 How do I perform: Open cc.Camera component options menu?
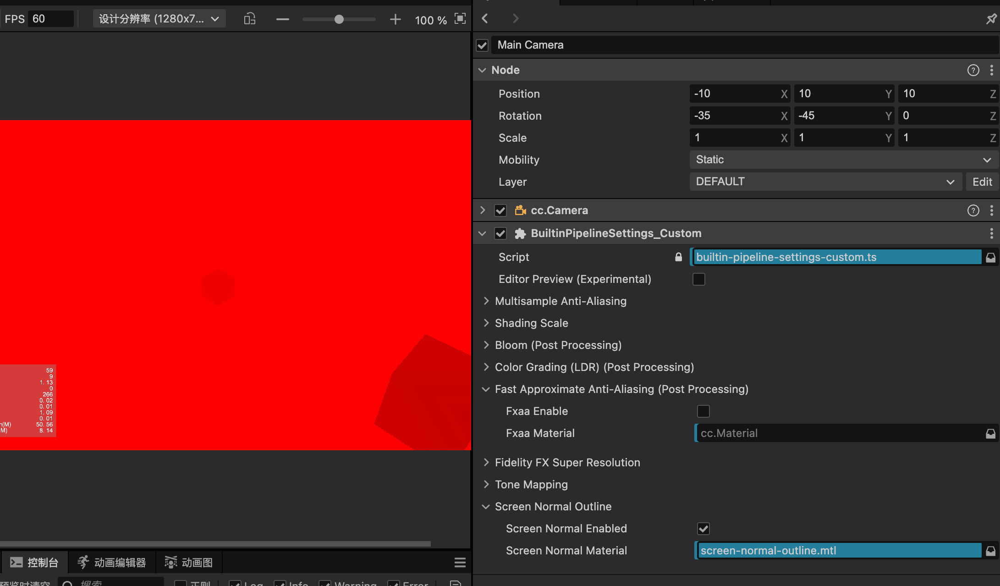click(991, 210)
